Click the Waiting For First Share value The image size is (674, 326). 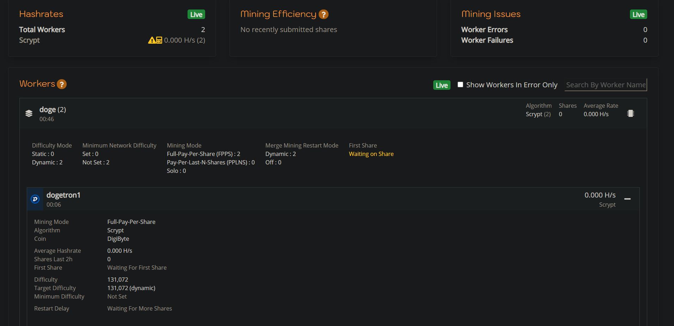(137, 268)
